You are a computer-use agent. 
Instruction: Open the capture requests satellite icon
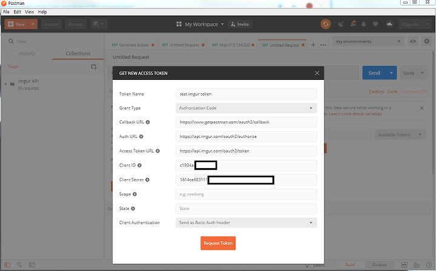point(341,24)
